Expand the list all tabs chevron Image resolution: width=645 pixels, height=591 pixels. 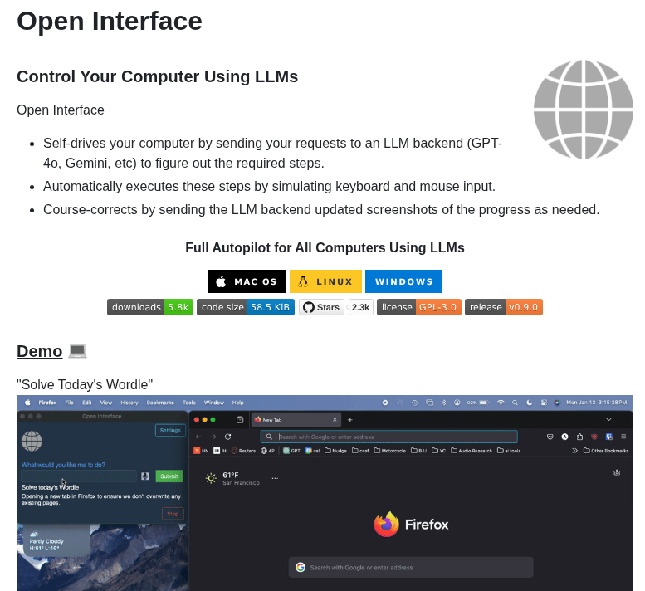pos(608,419)
